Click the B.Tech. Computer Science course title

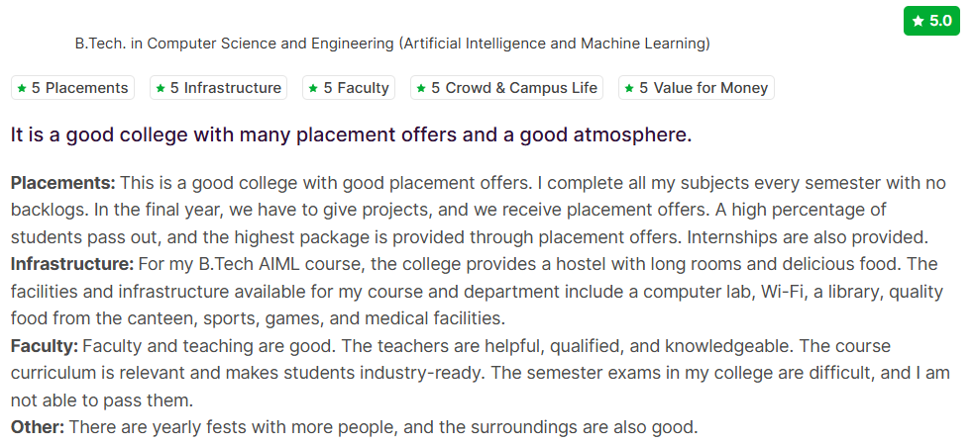pyautogui.click(x=392, y=44)
